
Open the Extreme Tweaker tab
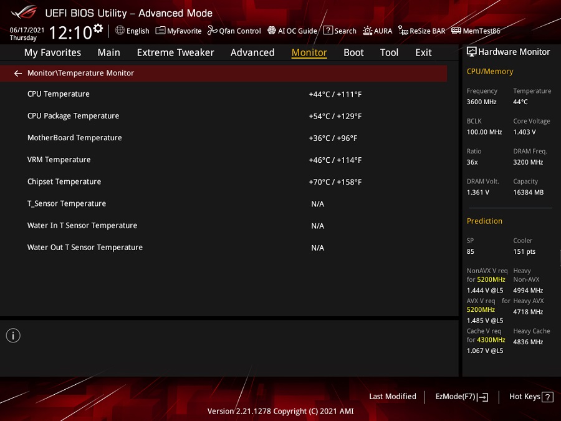pyautogui.click(x=175, y=52)
